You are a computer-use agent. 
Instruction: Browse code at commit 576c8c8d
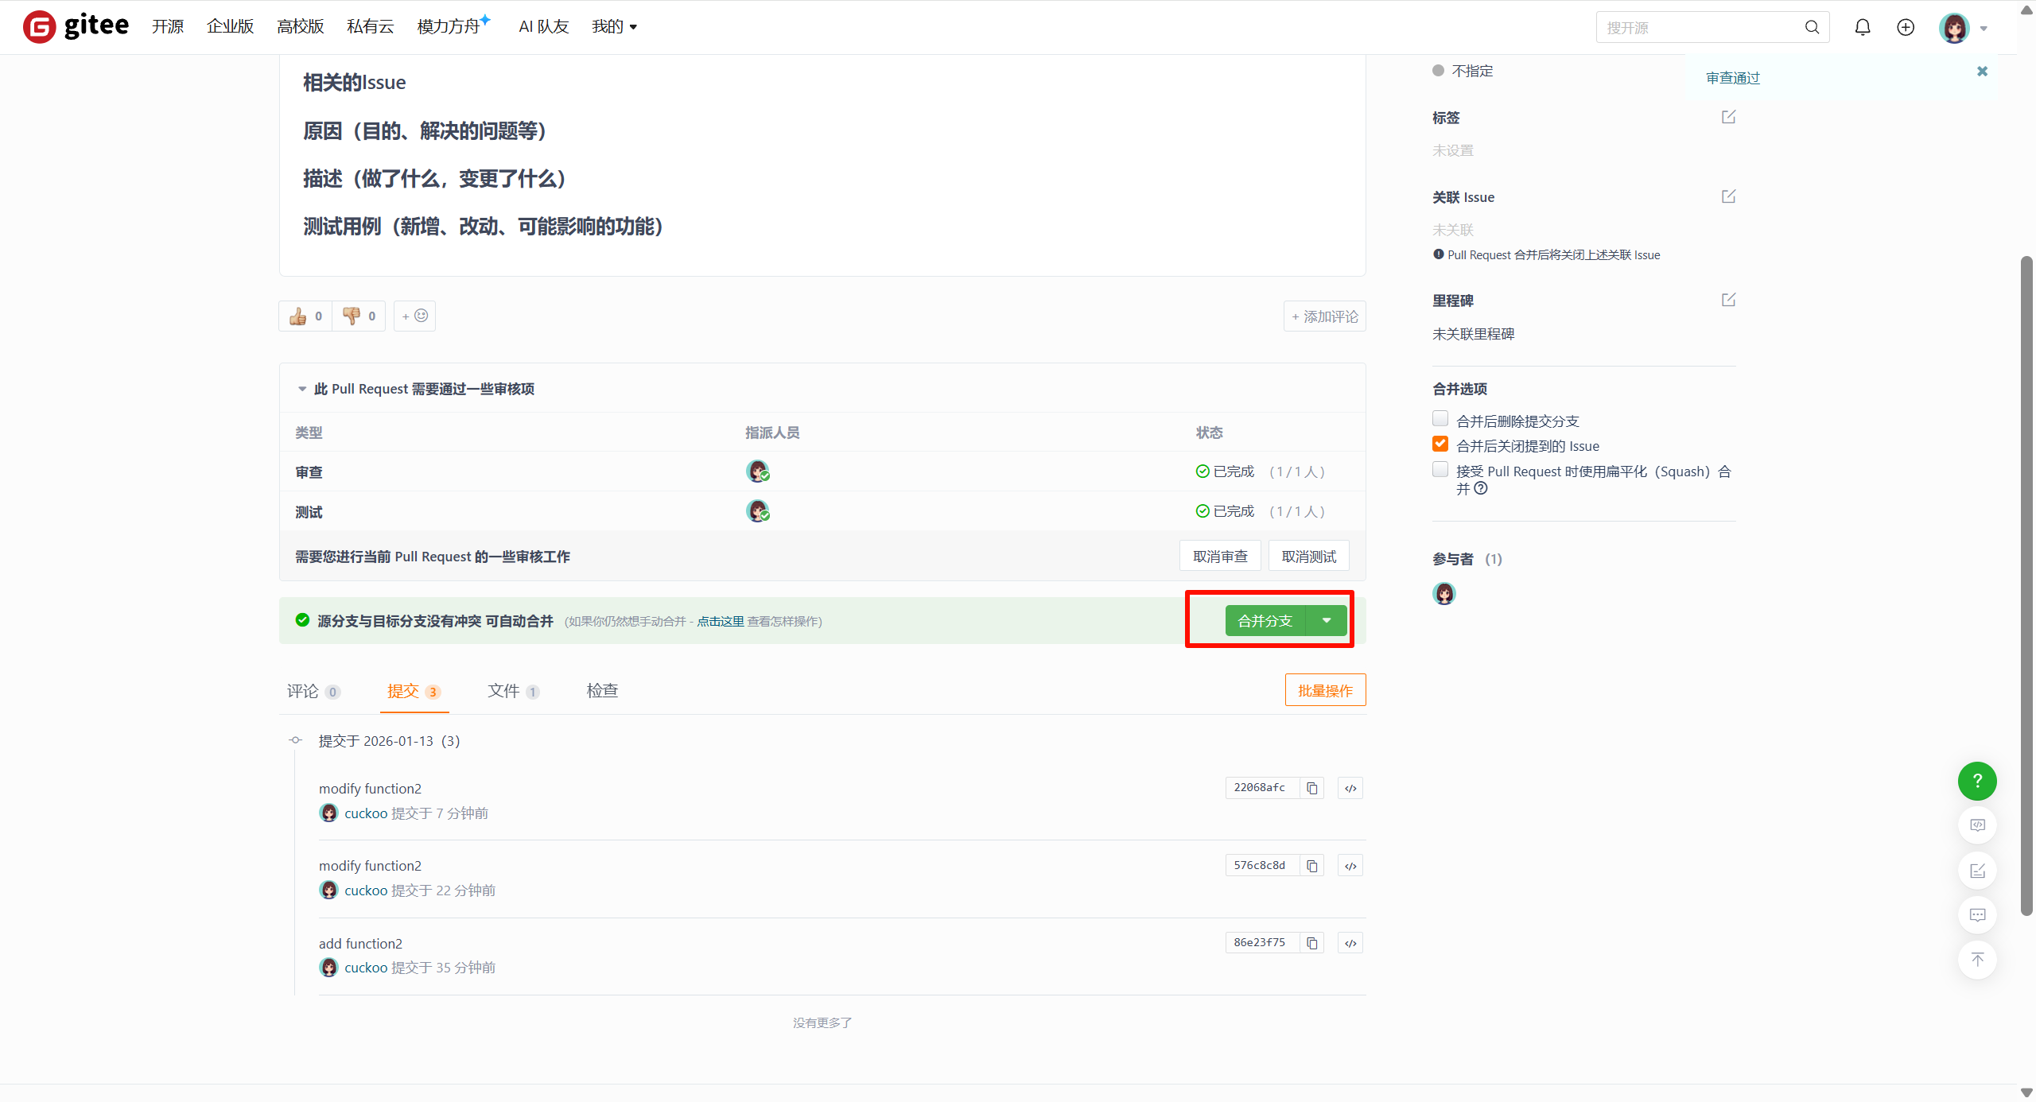pos(1350,866)
